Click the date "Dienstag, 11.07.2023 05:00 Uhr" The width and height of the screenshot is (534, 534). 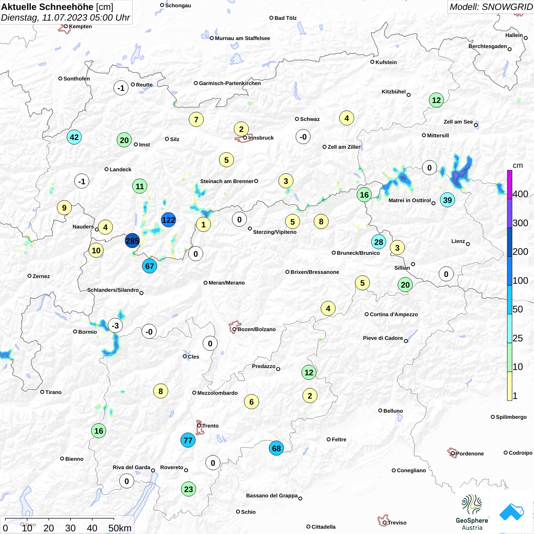pyautogui.click(x=66, y=18)
